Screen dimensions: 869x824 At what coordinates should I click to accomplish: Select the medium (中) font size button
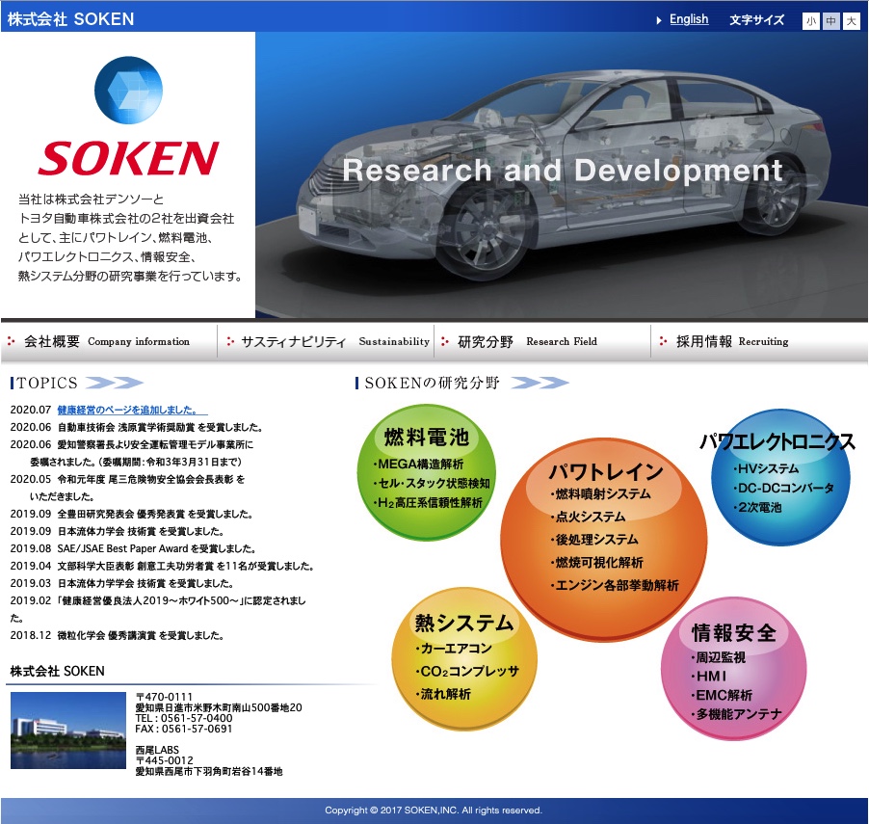pyautogui.click(x=830, y=21)
